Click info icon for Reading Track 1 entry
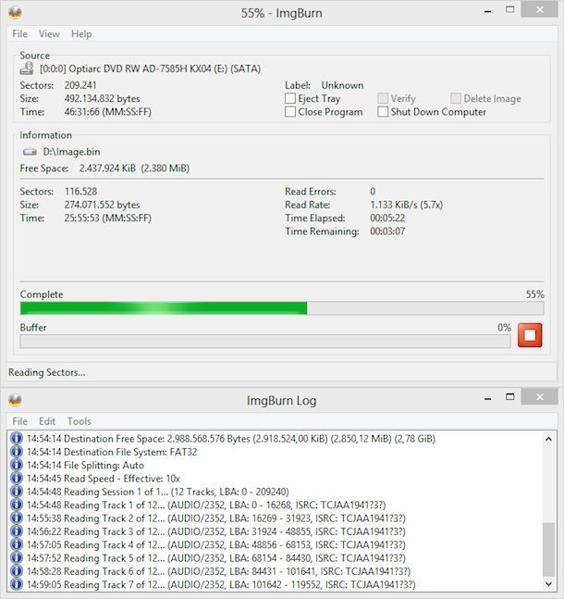Image resolution: width=564 pixels, height=599 pixels. (x=16, y=505)
